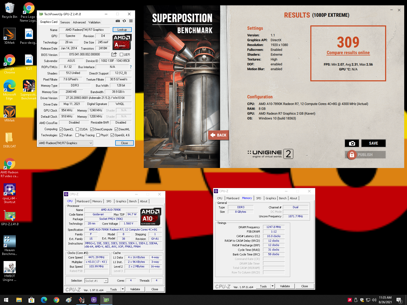The image size is (407, 305).
Task: Open the Recycle Bin desktop icon
Action: 9,11
